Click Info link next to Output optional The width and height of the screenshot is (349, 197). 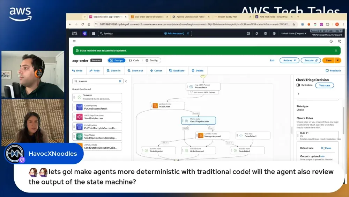(322, 156)
